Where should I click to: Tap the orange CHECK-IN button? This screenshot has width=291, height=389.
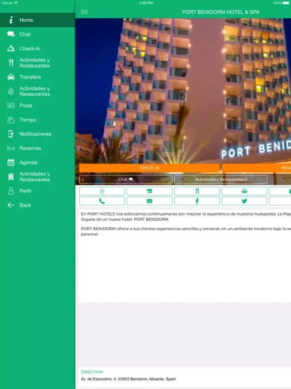click(149, 168)
